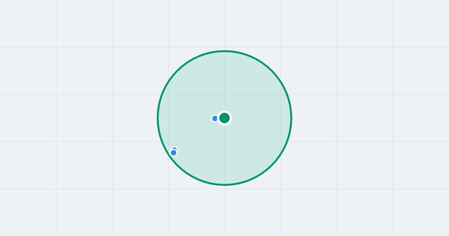449x236 pixels.
Task: Click the green circle outline at its leftmost point
Action: coord(158,118)
